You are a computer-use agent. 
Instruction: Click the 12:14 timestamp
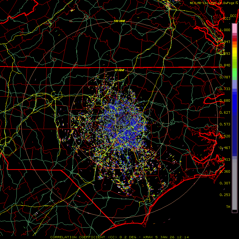(183, 237)
